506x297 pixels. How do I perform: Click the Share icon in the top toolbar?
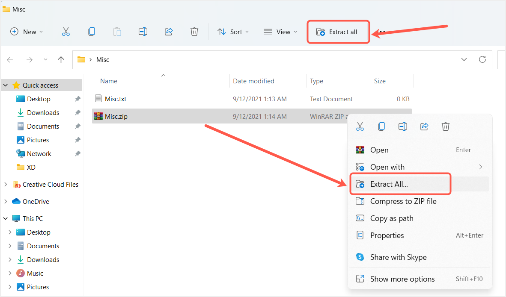169,32
